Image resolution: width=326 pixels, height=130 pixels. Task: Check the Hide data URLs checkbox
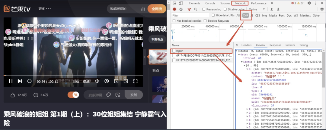click(x=213, y=15)
